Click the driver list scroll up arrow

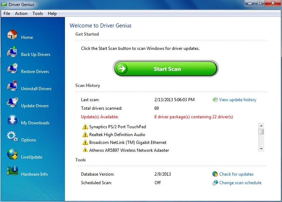pos(261,125)
